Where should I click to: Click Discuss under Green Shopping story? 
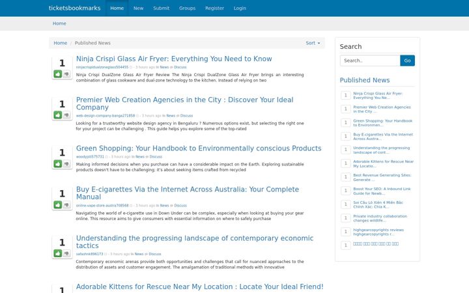pos(156,157)
